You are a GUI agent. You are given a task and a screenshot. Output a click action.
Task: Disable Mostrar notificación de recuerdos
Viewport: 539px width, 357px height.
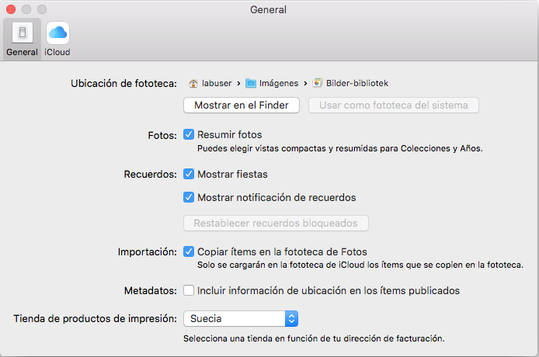(x=189, y=197)
